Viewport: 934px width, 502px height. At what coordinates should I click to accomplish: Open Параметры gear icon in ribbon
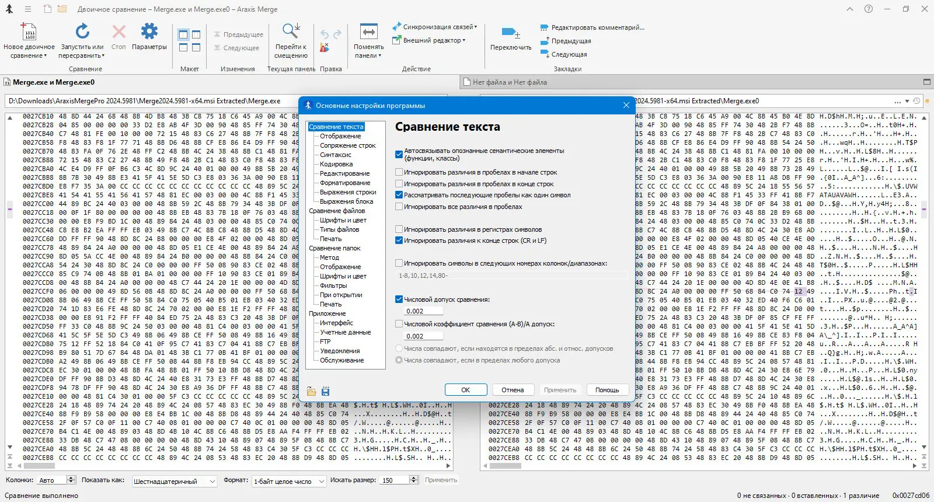(x=149, y=32)
